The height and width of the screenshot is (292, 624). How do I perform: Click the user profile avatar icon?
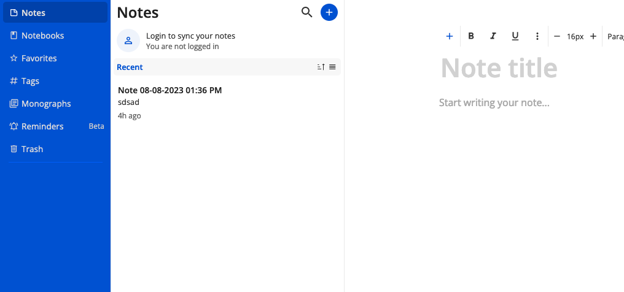pyautogui.click(x=128, y=40)
